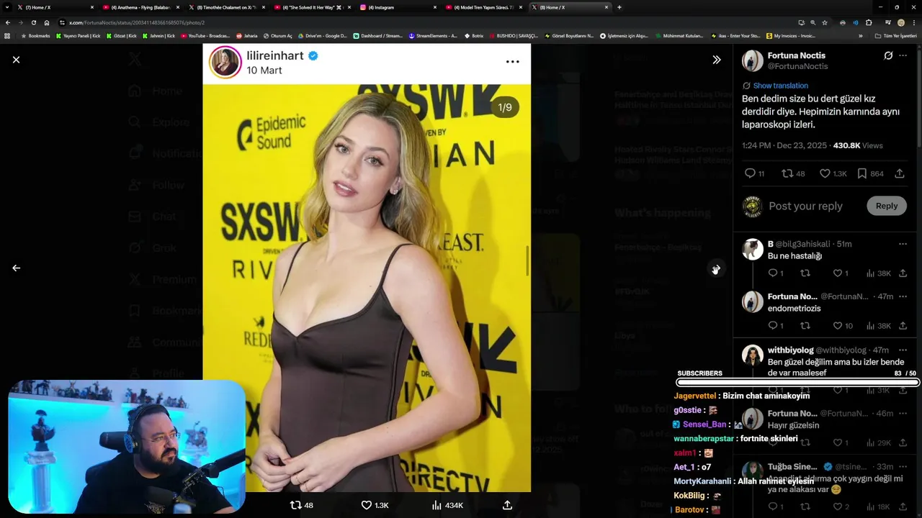Close the photo viewer with X
This screenshot has width=922, height=518.
[16, 60]
